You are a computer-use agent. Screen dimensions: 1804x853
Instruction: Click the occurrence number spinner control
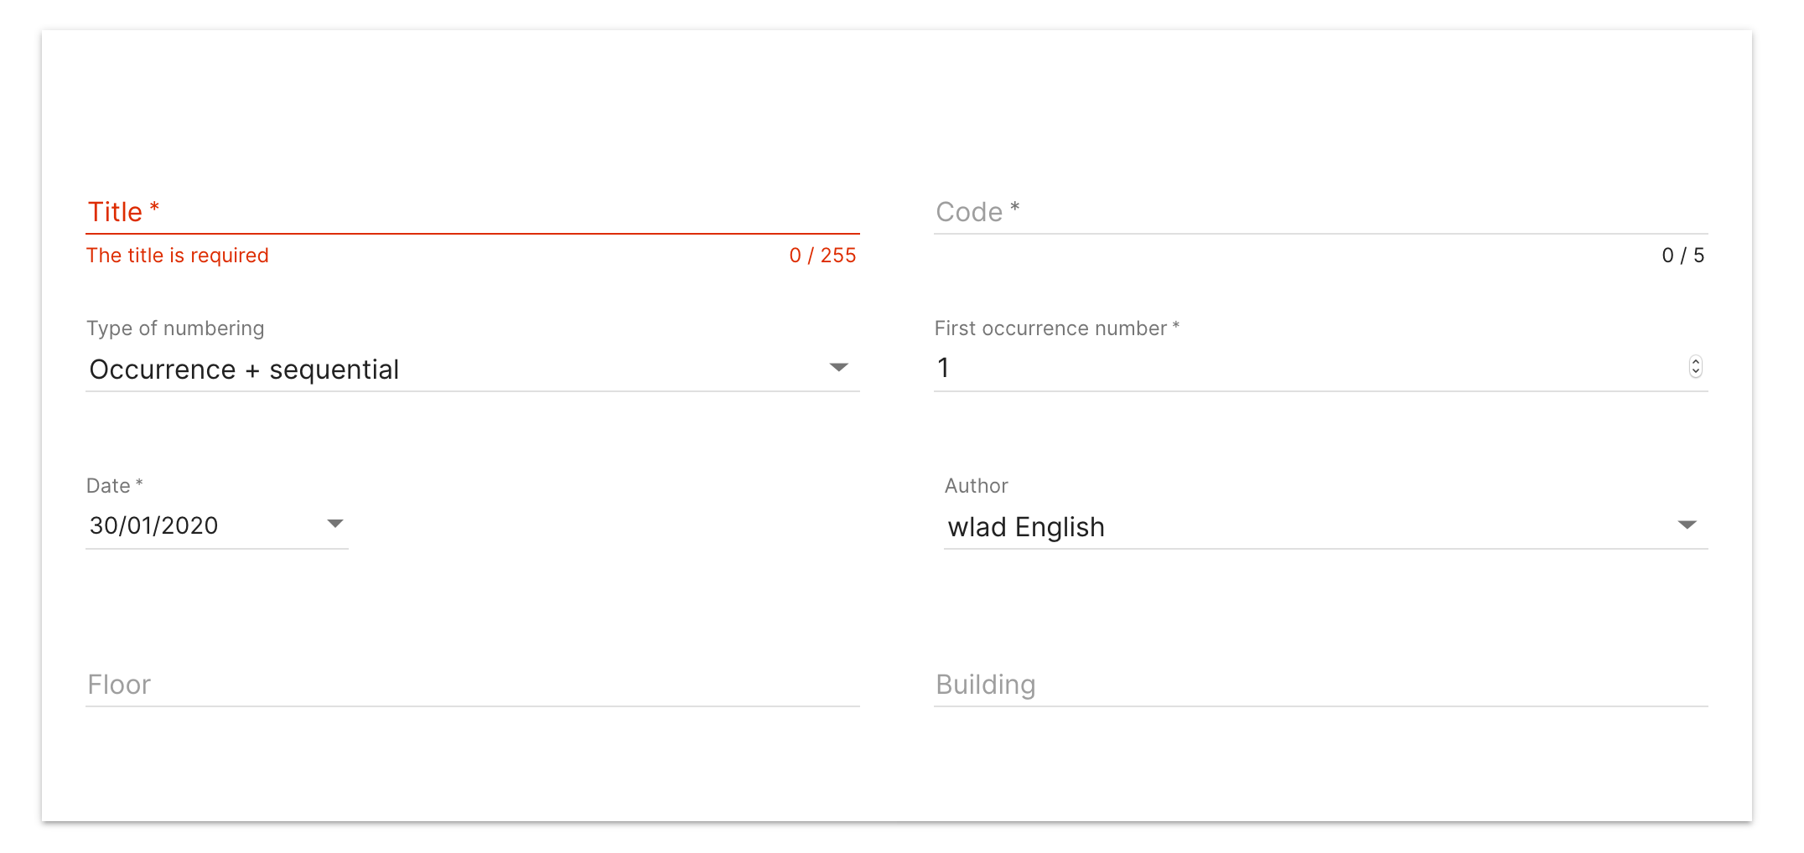click(1695, 367)
